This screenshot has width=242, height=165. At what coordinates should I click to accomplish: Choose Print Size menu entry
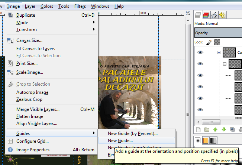coord(51,63)
